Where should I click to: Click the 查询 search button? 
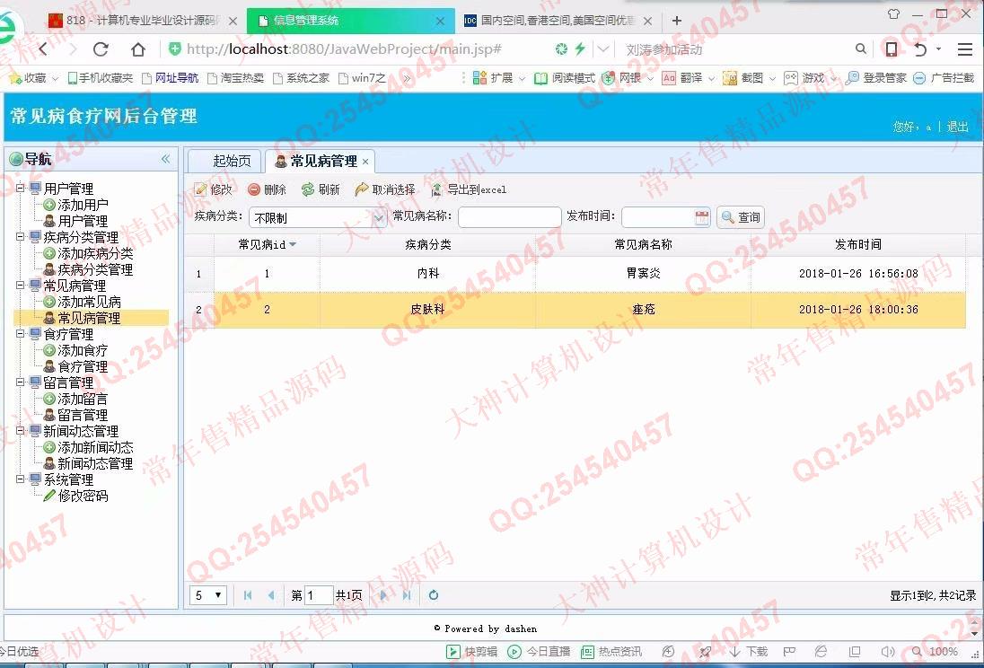(741, 217)
